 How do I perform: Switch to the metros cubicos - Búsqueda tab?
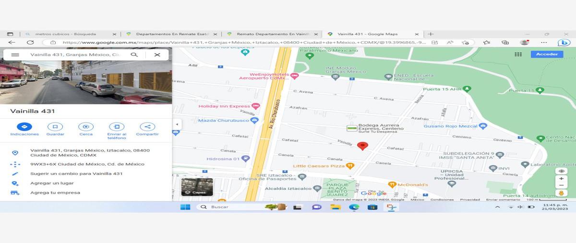(x=70, y=34)
